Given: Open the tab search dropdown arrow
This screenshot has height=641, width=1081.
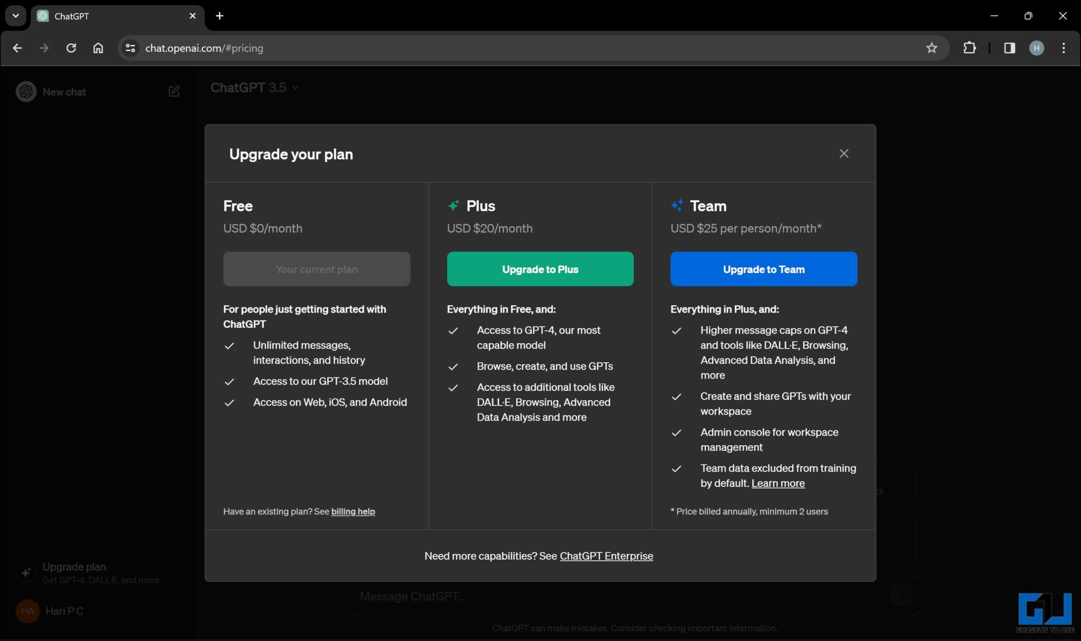Looking at the screenshot, I should (x=15, y=16).
